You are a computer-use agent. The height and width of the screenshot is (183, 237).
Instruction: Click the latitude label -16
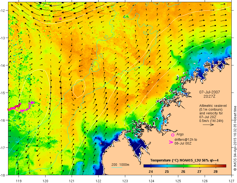coord(3,120)
